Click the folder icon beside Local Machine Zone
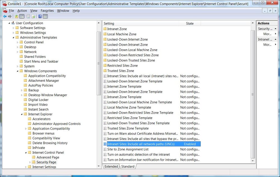 tap(105, 34)
